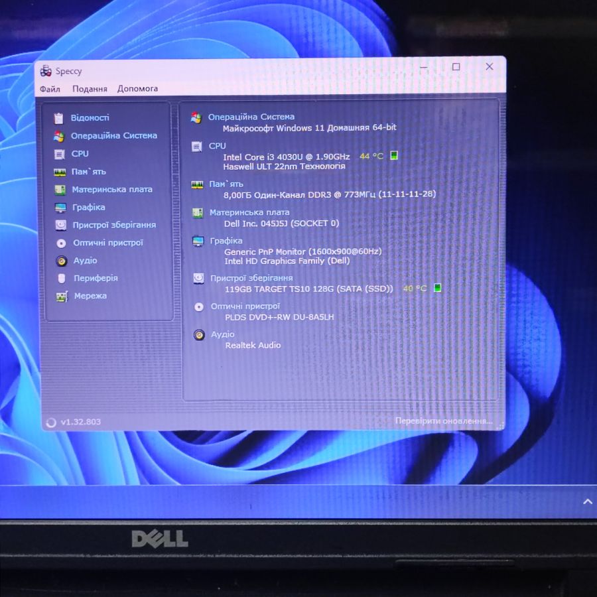The width and height of the screenshot is (597, 597).
Task: Click the v1.32.803 version text
Action: coord(81,422)
